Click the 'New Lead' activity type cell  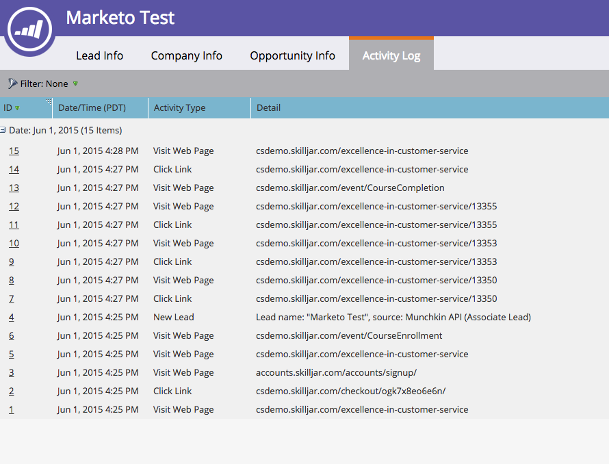(173, 317)
